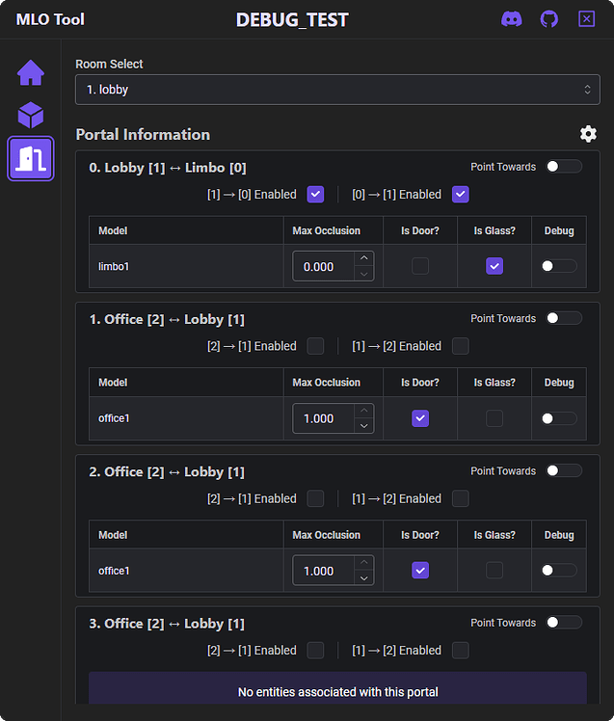Open Portal Information settings gear
Viewport: 614px width, 721px height.
pyautogui.click(x=588, y=134)
